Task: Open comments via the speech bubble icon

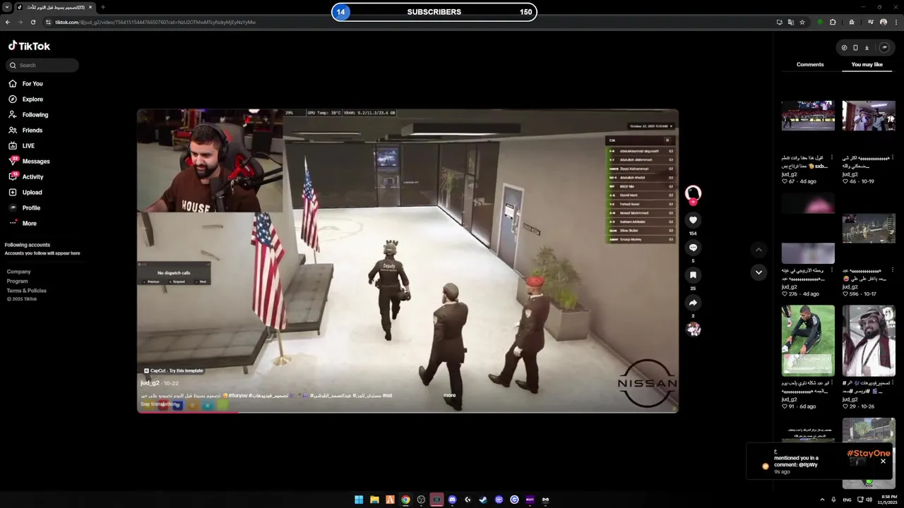Action: [x=693, y=248]
